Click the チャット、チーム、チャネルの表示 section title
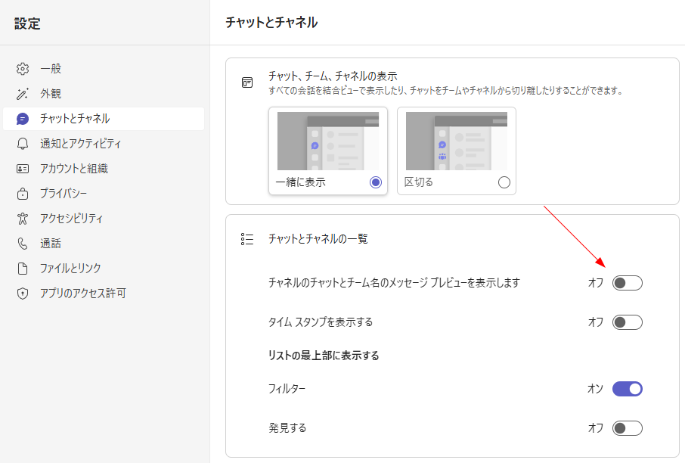685x463 pixels. coord(333,76)
